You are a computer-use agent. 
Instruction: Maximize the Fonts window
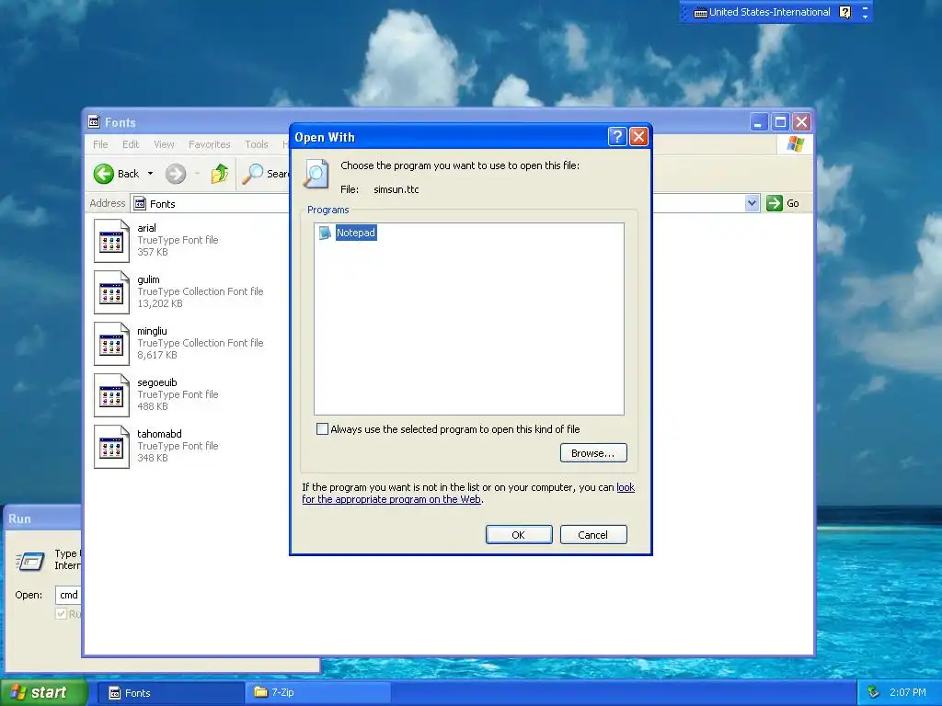pos(780,122)
